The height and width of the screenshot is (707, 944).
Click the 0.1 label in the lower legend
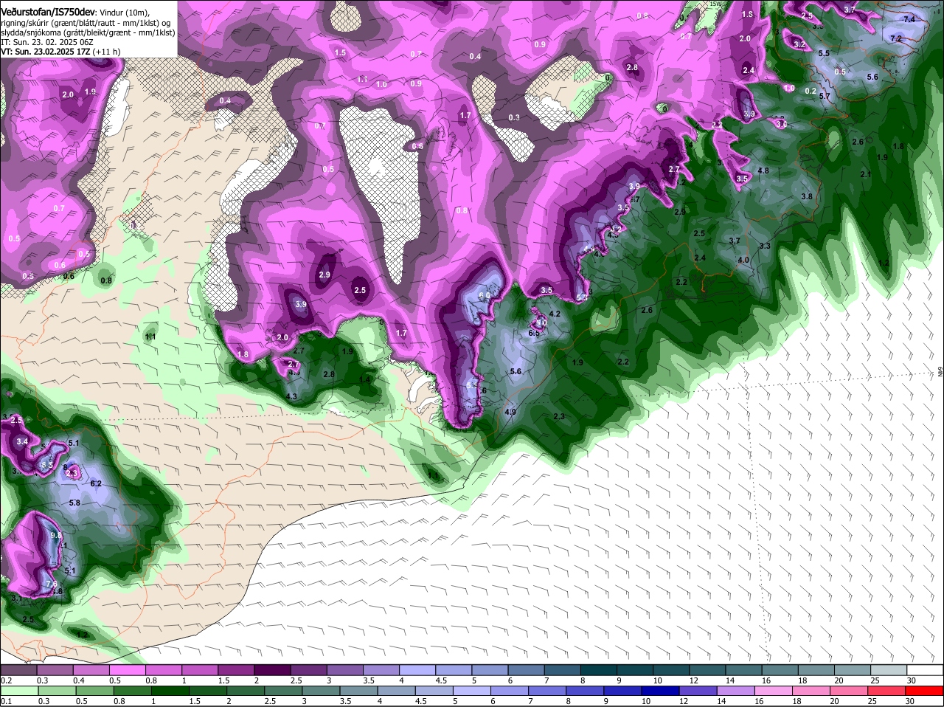[x=6, y=701]
